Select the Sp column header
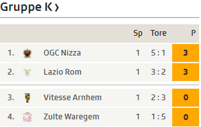 tap(138, 33)
